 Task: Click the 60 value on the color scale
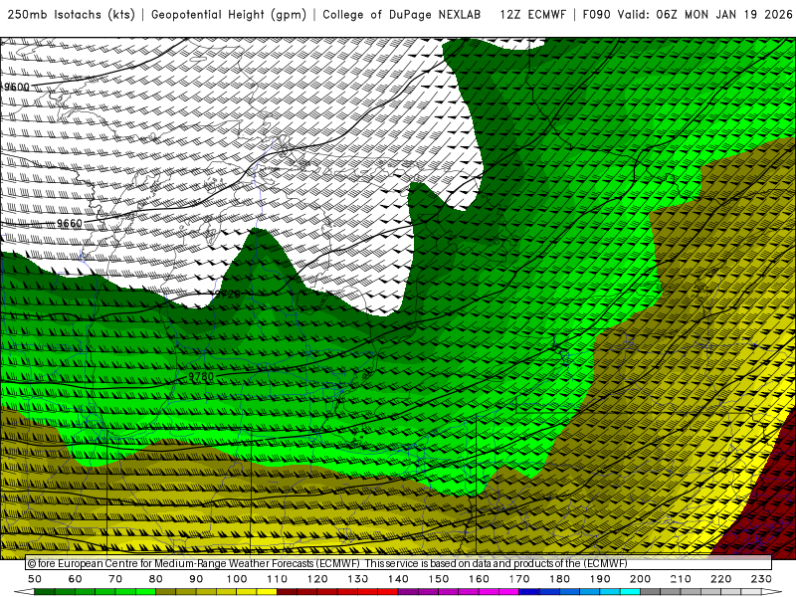tap(75, 579)
